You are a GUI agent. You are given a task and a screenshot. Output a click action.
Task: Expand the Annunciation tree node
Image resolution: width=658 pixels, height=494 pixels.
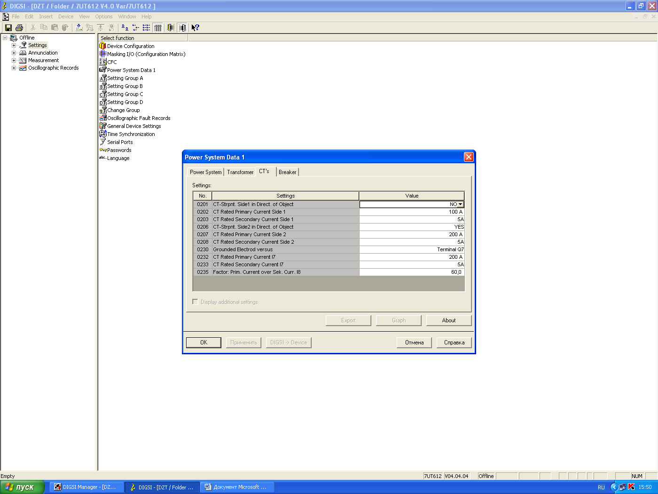pyautogui.click(x=14, y=53)
